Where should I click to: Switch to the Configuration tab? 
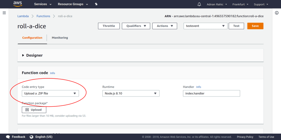[32, 38]
